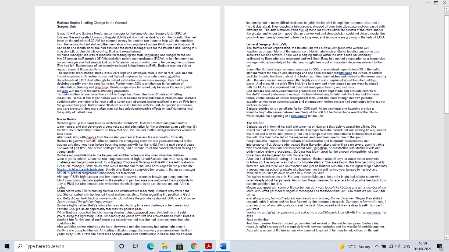
Task: Click the underlined 'Masters in Nursing Administration' phrase
Action: tap(80, 169)
